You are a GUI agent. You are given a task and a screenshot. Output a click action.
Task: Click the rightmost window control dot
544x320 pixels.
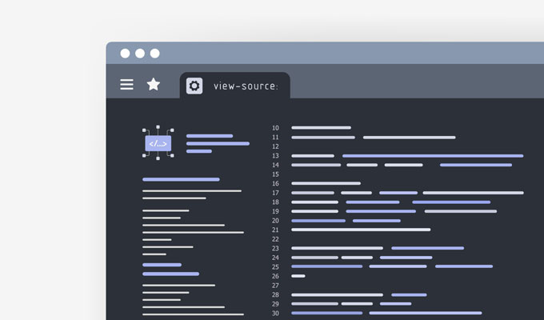155,54
